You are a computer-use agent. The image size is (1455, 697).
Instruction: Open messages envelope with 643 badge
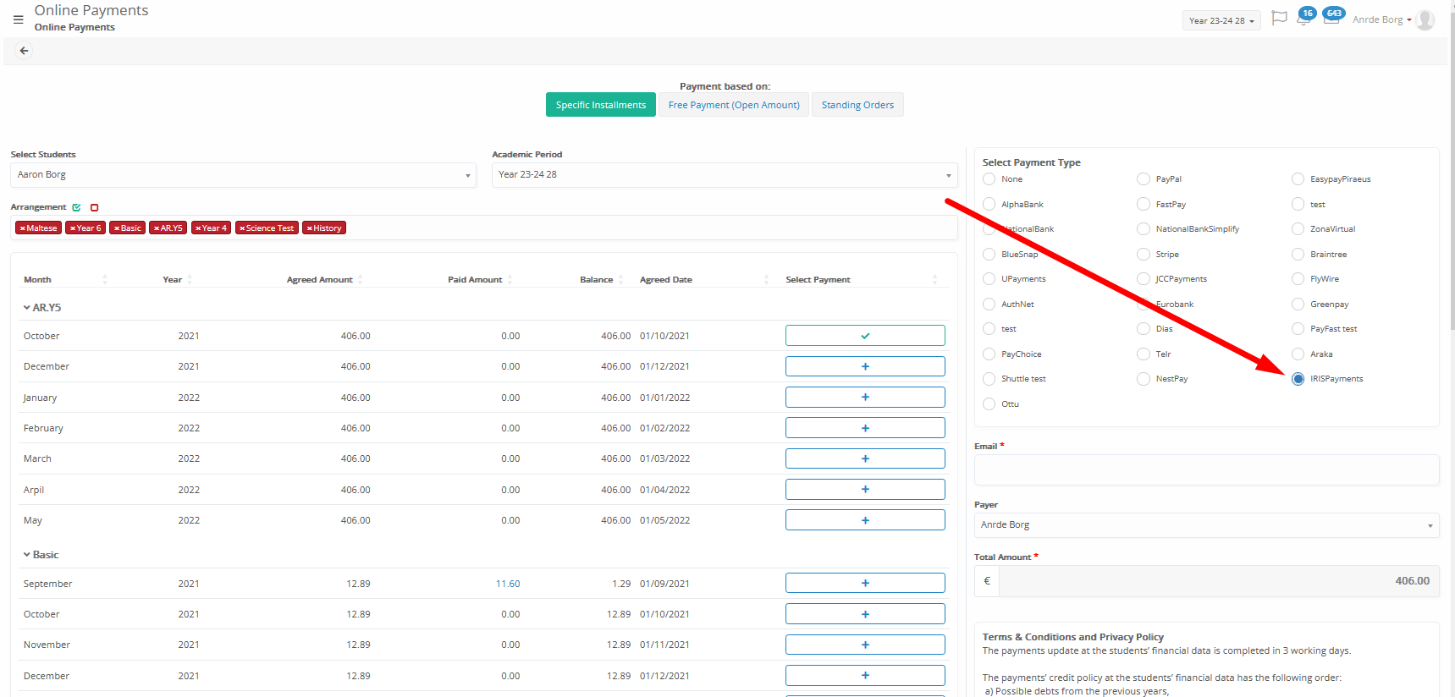click(x=1331, y=19)
